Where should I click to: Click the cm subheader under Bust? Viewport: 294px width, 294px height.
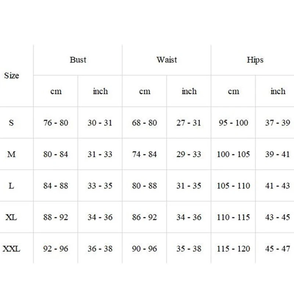point(55,91)
